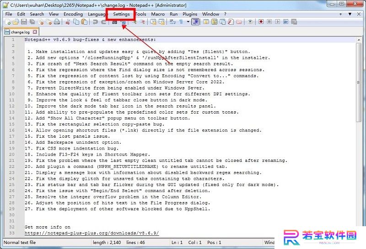The image size is (366, 249).
Task: Open the Encoding menu
Action: (x=73, y=14)
